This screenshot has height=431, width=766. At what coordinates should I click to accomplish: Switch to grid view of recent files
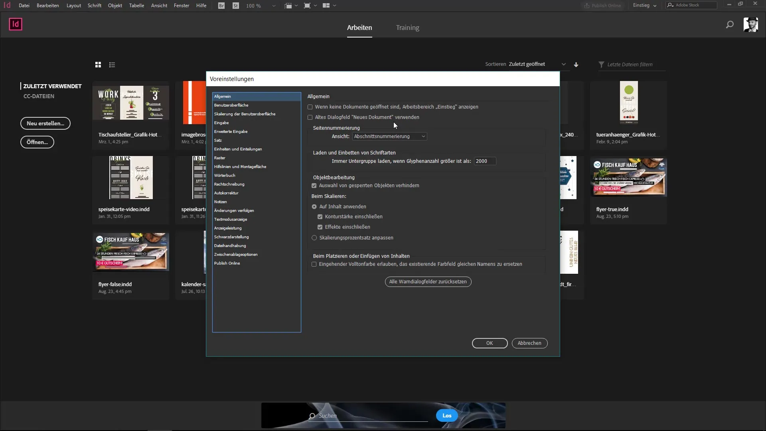tap(98, 65)
